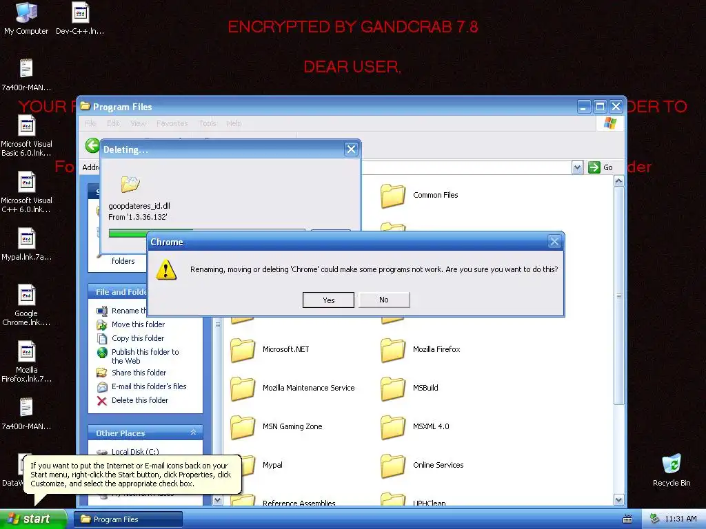706x529 pixels.
Task: Close the Deleting progress dialog
Action: [351, 149]
